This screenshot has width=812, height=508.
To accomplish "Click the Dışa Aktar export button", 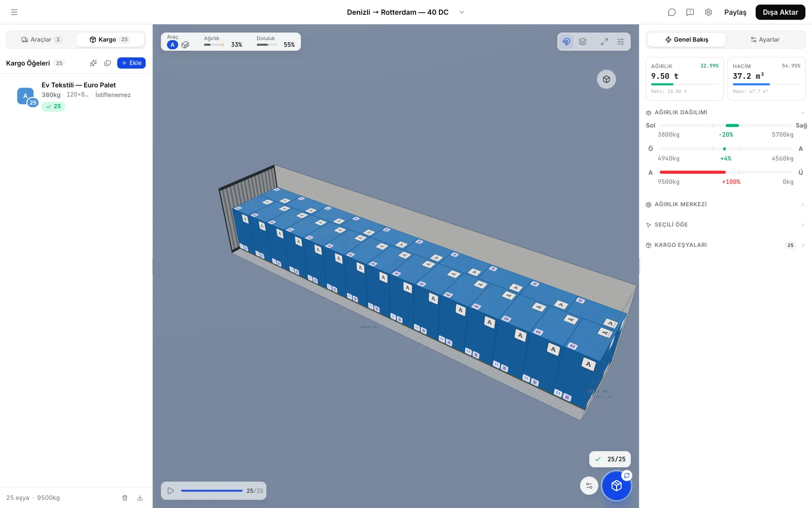I will [780, 12].
